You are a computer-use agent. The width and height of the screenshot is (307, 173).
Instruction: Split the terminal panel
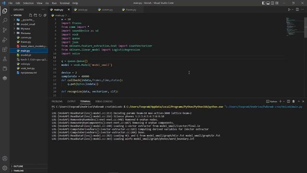pyautogui.click(x=288, y=101)
